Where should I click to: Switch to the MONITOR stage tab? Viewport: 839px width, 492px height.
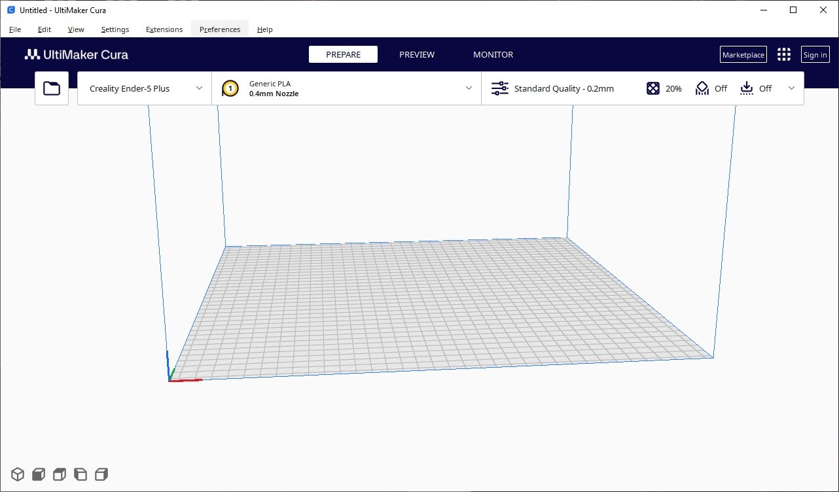click(x=493, y=55)
